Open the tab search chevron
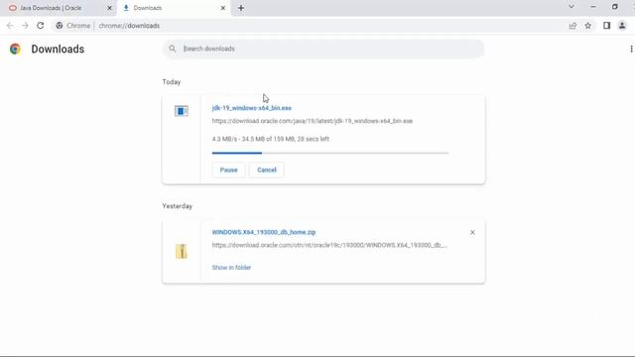 [x=571, y=7]
